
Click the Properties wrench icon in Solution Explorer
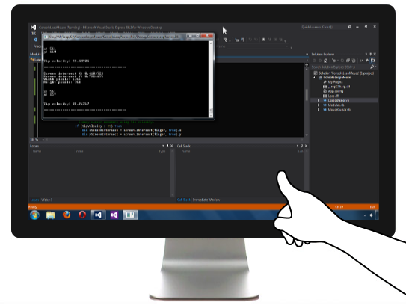click(x=367, y=61)
